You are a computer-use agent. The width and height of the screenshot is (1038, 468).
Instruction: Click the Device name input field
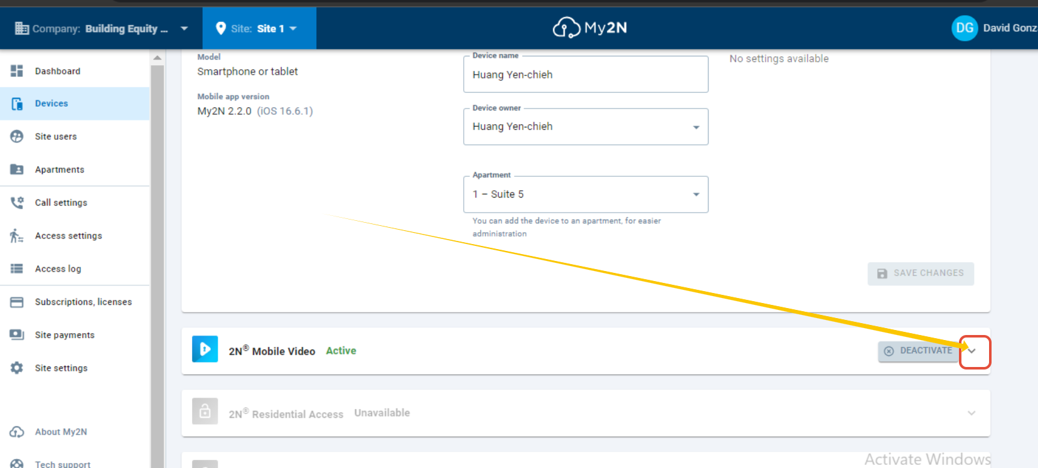(586, 75)
